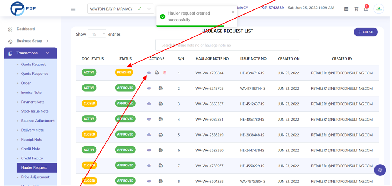Go to Dashboard
392x186 pixels.
tap(26, 29)
